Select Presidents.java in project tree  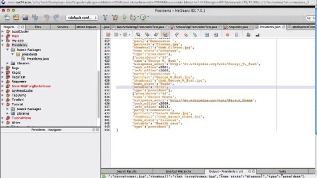click(38, 59)
